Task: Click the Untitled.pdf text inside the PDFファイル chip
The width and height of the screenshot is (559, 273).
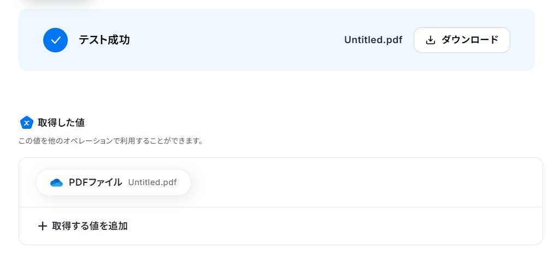Action: coord(152,182)
